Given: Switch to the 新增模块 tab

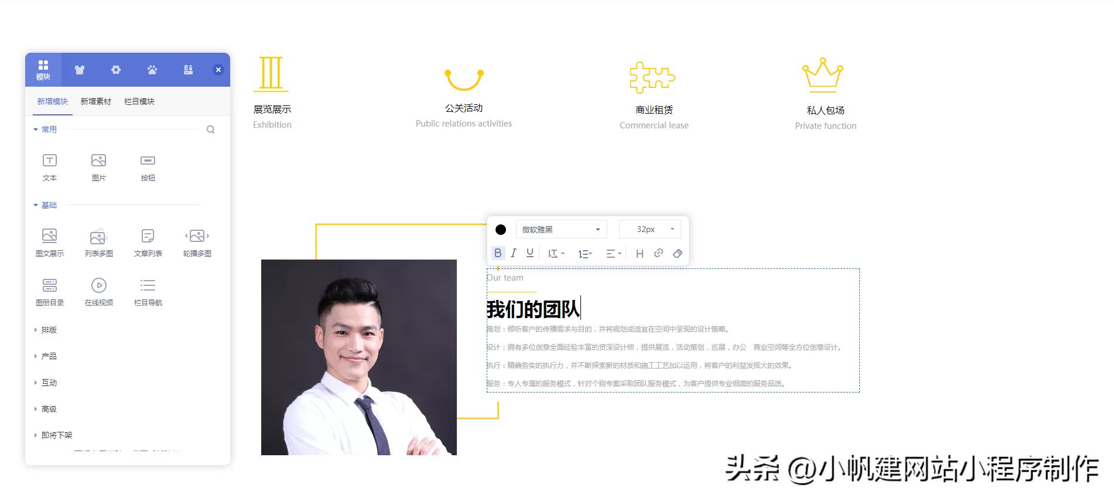Looking at the screenshot, I should point(53,101).
